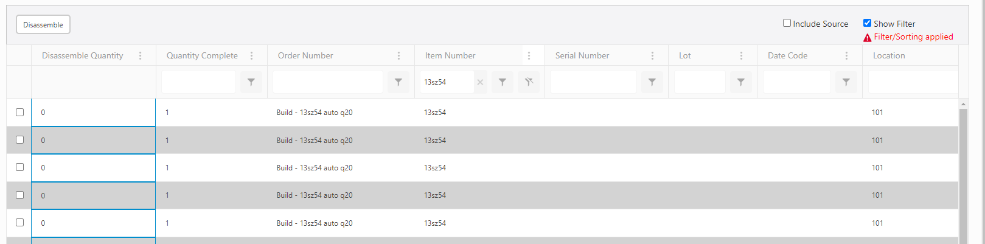This screenshot has height=244, width=985.
Task: Open filter operator for Item Number column
Action: [x=503, y=82]
